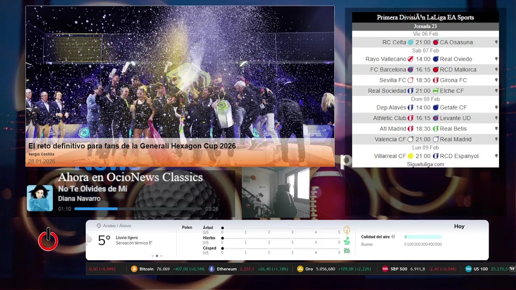Click the Hierba plant pollen icon
The height and width of the screenshot is (290, 516).
tap(347, 240)
